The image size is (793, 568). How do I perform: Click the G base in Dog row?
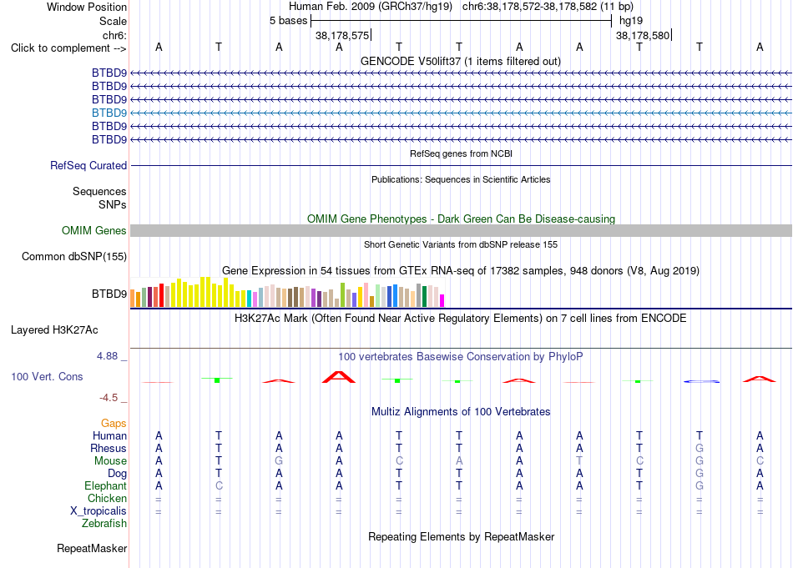700,474
